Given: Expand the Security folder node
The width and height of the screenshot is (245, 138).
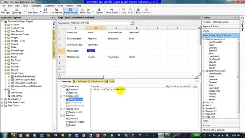Looking at the screenshot, I should tap(5, 67).
